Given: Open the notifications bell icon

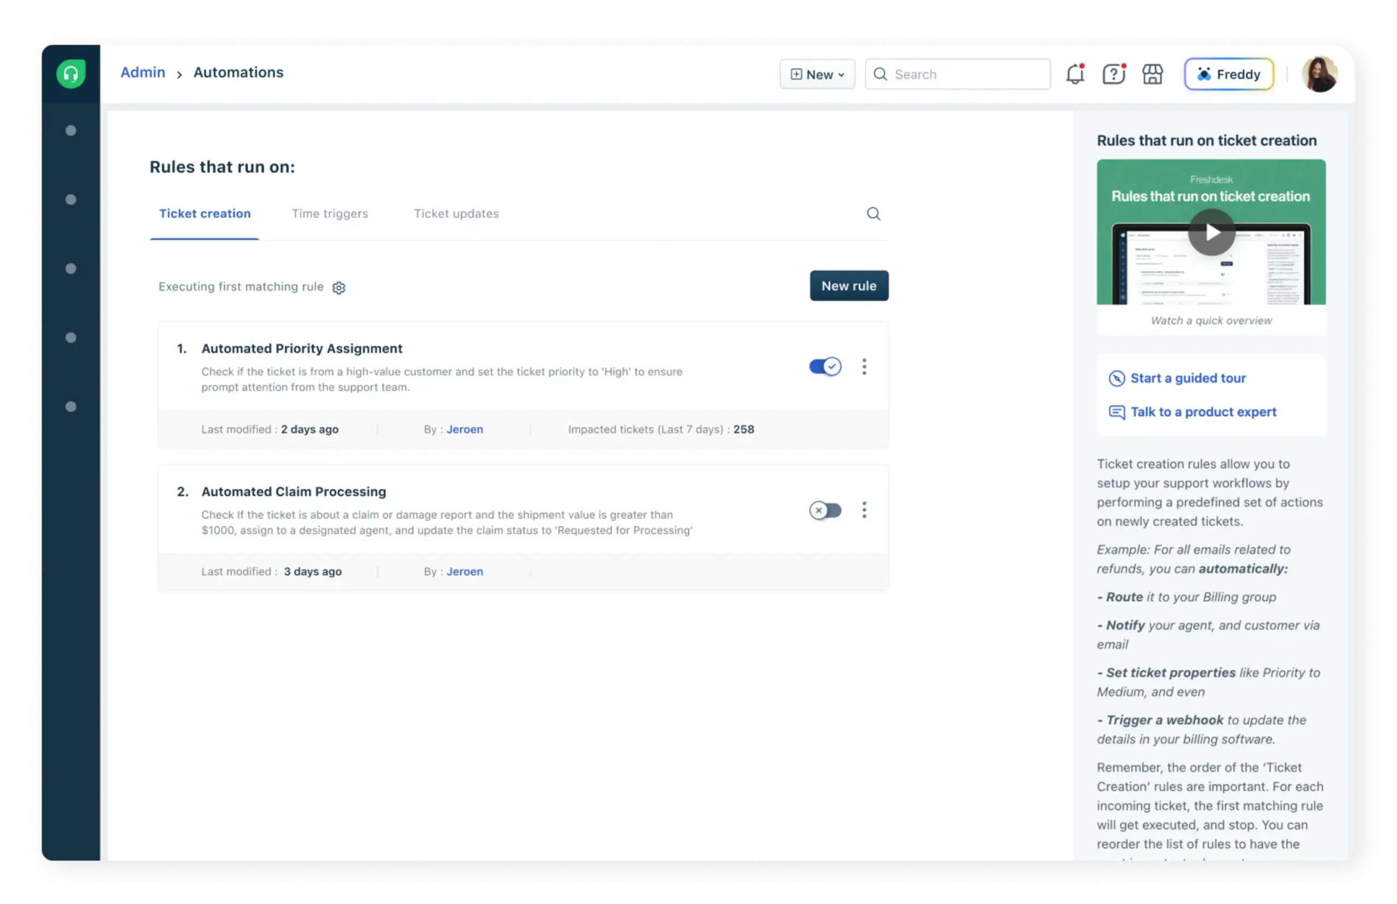Looking at the screenshot, I should click(x=1074, y=74).
